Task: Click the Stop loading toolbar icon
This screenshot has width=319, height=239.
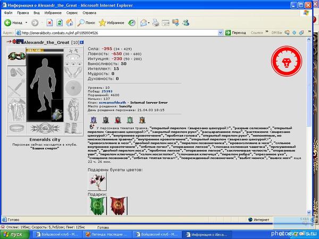Action: (49, 23)
